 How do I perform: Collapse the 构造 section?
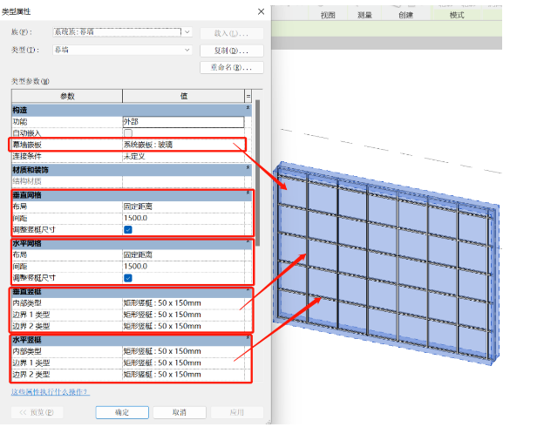pos(248,108)
